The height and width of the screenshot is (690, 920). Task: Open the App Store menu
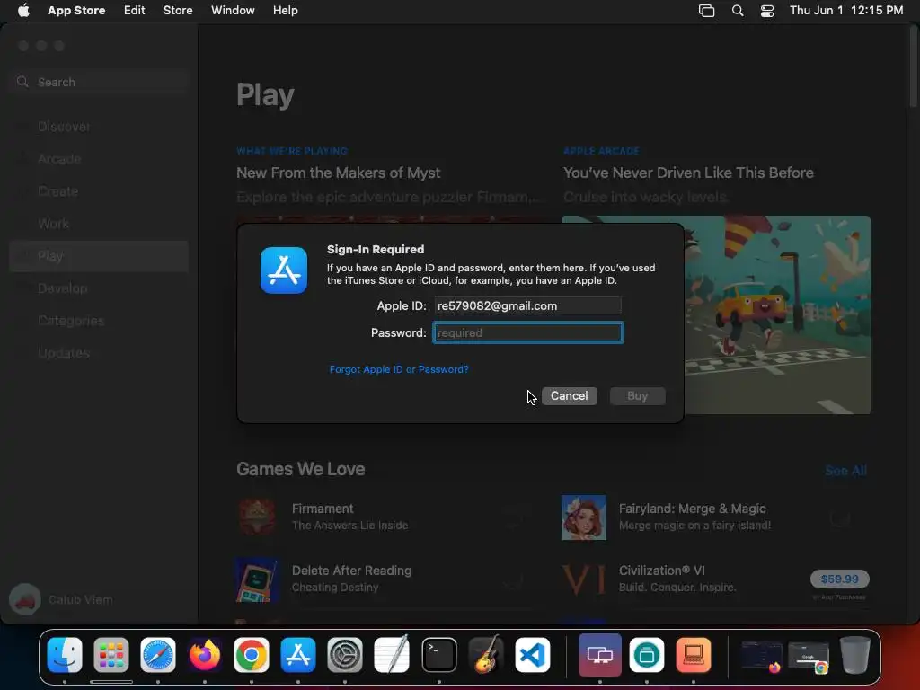[x=76, y=11]
